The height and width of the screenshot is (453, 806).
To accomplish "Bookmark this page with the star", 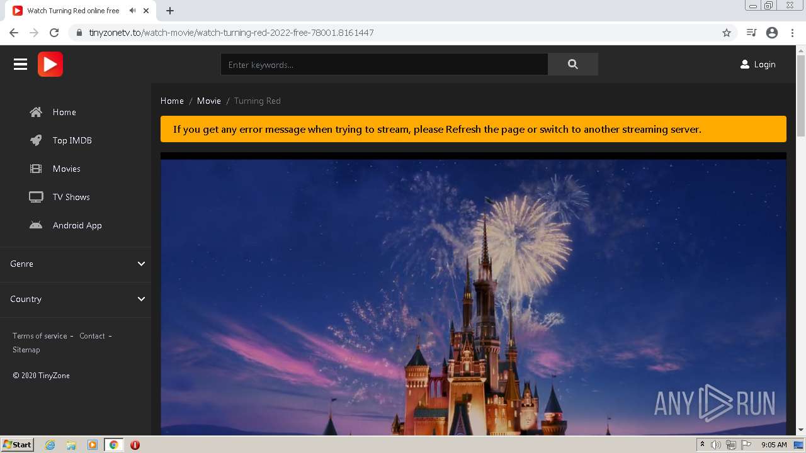I will (726, 33).
